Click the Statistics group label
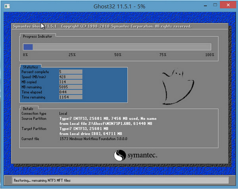 (x=31, y=67)
